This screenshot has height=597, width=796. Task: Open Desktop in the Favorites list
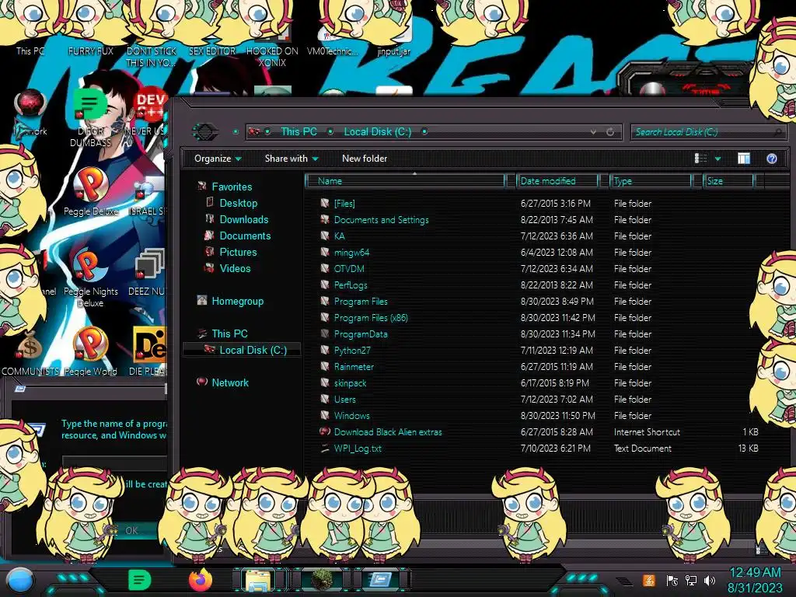[x=238, y=203]
